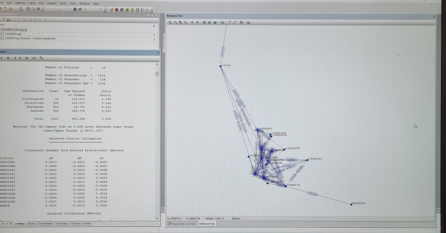
Task: Click scroll-down arrow of Output listing
Action: (157, 219)
